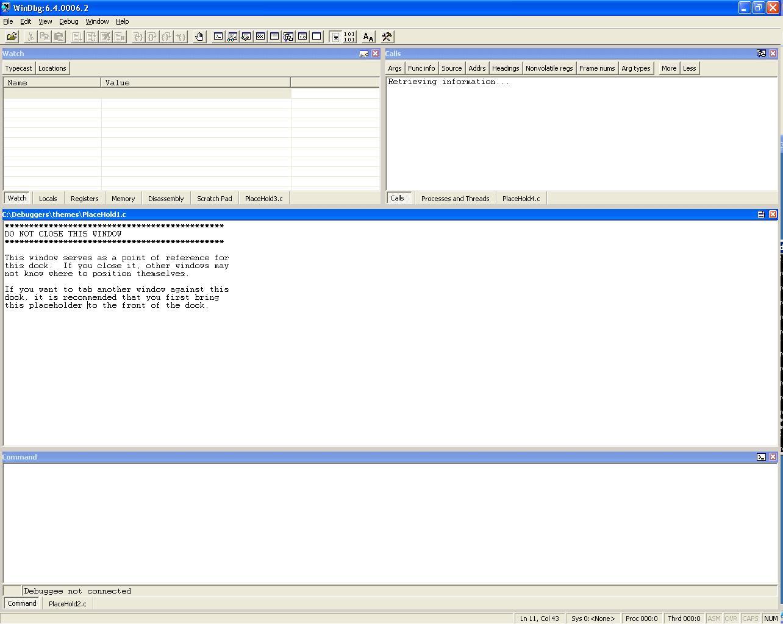Open the Debug menu
Viewport: 783px width, 624px height.
68,21
